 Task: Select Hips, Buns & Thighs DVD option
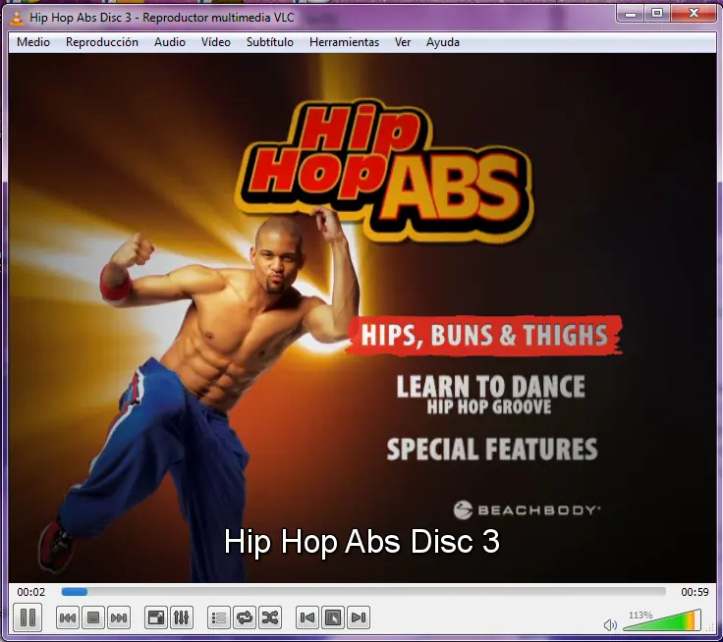484,335
